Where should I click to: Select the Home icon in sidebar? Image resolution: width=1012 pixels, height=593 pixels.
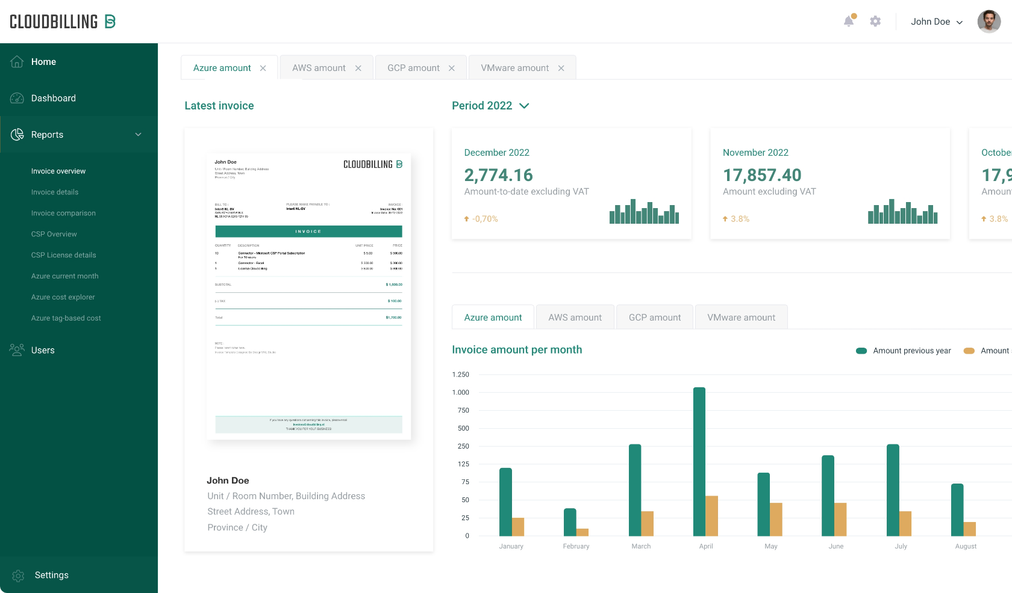(x=17, y=61)
